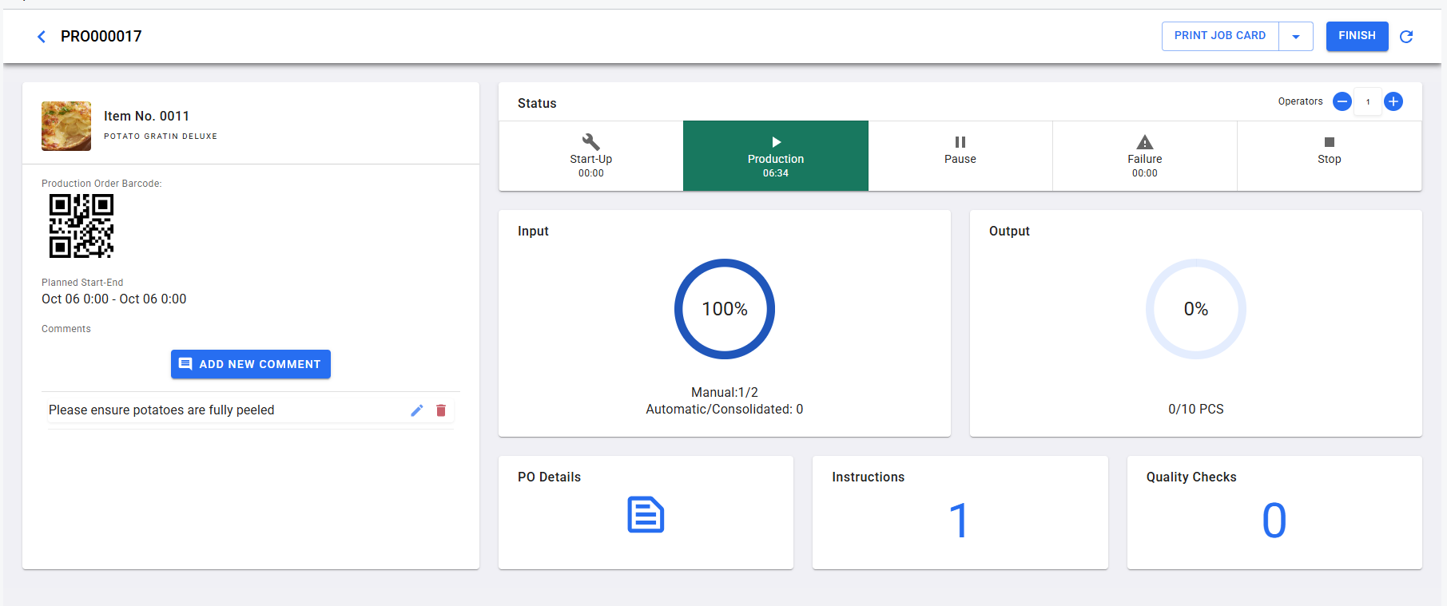1447x606 pixels.
Task: Finish the production order
Action: pos(1357,36)
